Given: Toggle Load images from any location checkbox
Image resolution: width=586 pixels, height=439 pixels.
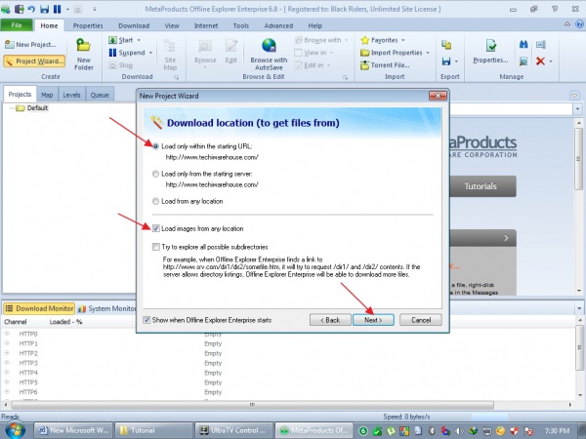Looking at the screenshot, I should pos(156,228).
